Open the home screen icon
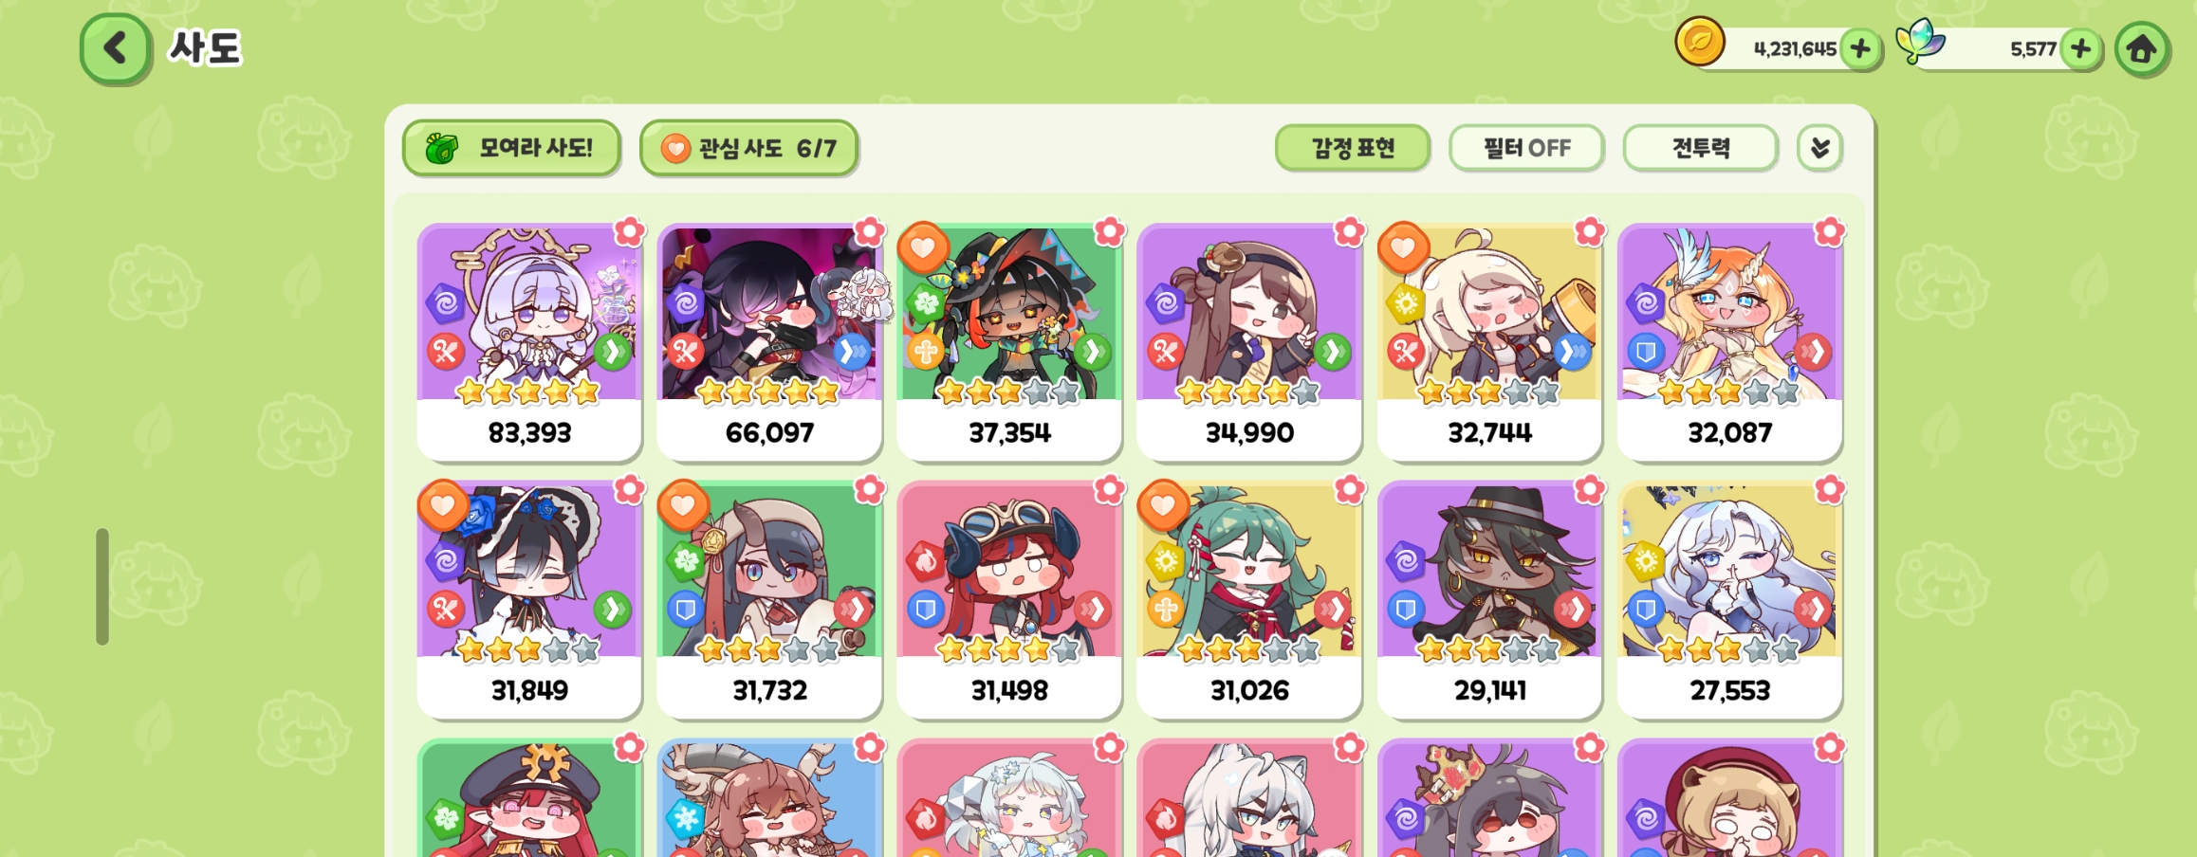The height and width of the screenshot is (857, 2197). [2141, 48]
